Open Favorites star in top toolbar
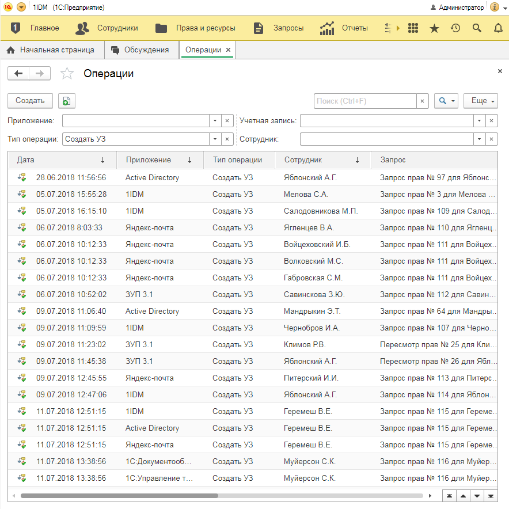This screenshot has width=509, height=509. tap(434, 28)
